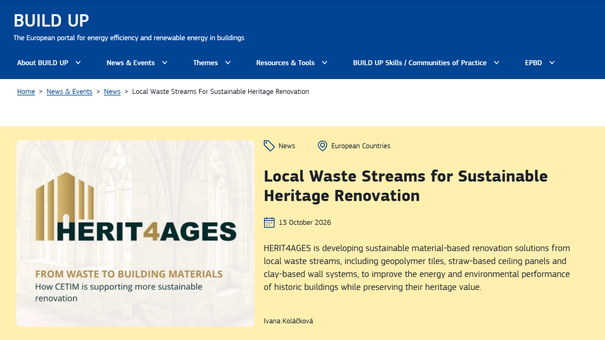The image size is (605, 340).
Task: Open News & Events in the navigation bar
Action: coord(130,63)
